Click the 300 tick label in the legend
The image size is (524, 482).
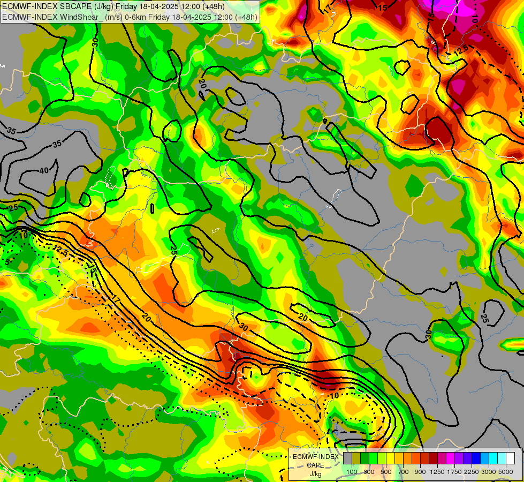coord(369,472)
